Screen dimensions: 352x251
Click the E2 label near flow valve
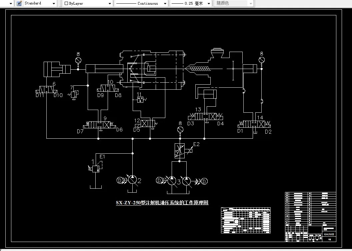click(x=196, y=144)
